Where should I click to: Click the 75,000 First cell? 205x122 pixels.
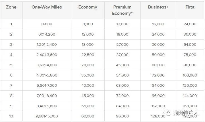[x=190, y=55]
